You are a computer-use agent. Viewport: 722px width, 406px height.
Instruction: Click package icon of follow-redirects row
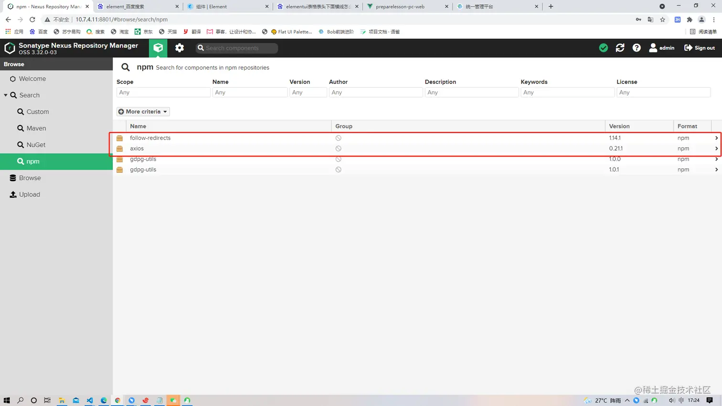(x=120, y=138)
